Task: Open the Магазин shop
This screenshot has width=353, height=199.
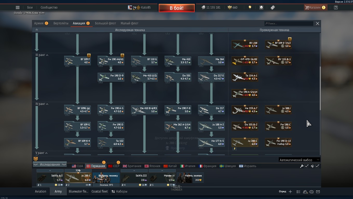Action: click(x=315, y=8)
